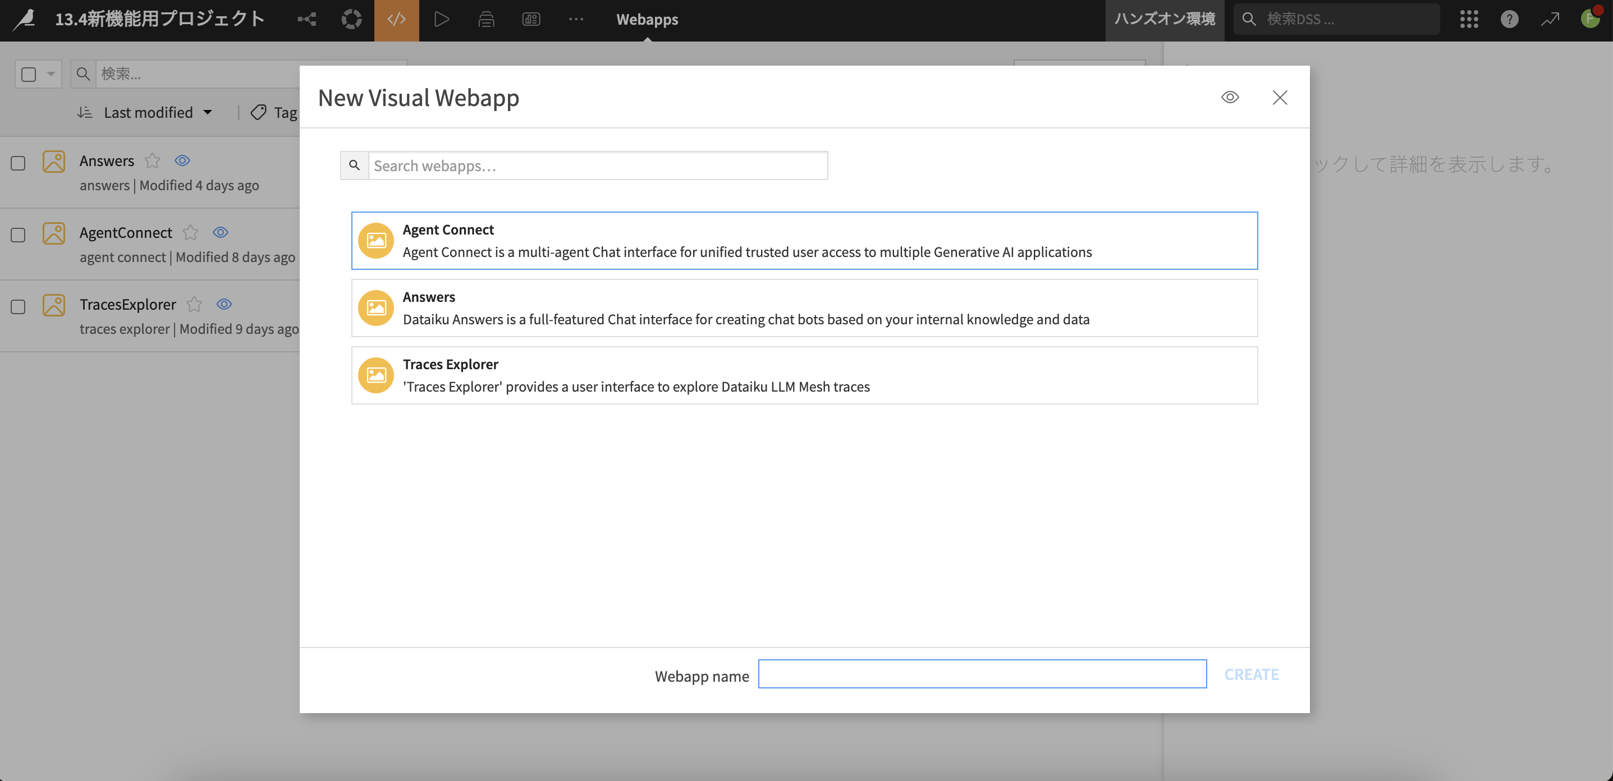
Task: Toggle watch eye for AgentConnect
Action: point(221,232)
